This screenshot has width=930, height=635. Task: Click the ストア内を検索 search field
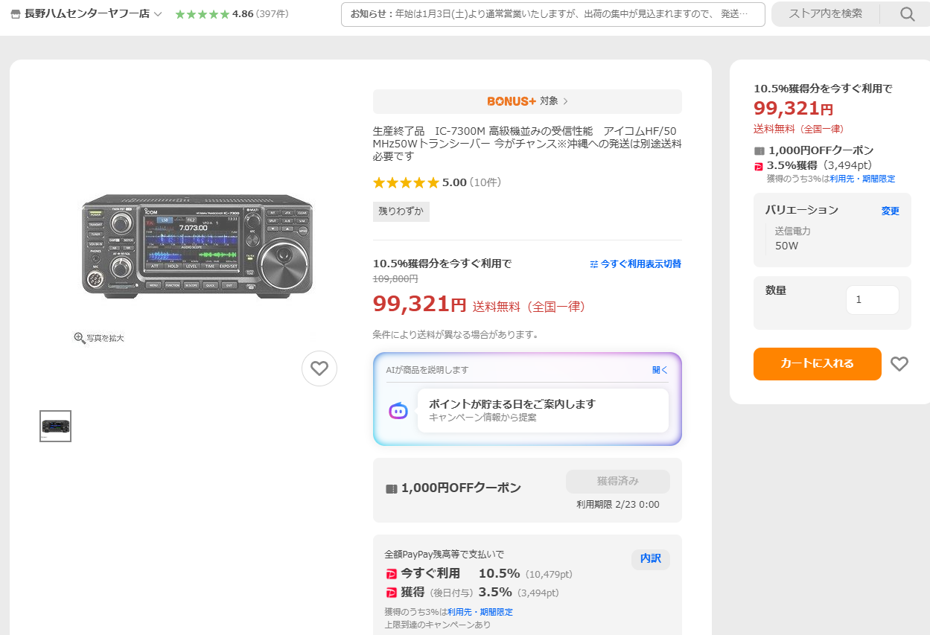pyautogui.click(x=825, y=14)
